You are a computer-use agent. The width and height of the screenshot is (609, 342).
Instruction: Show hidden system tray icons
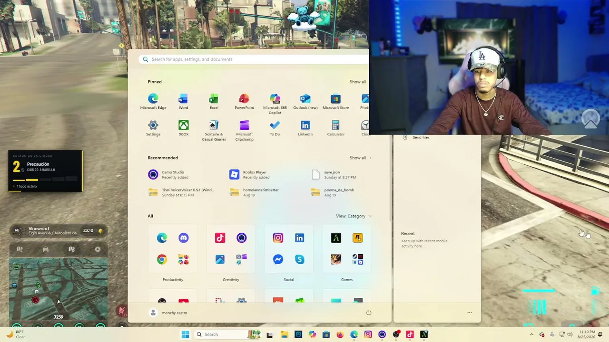[x=532, y=334]
